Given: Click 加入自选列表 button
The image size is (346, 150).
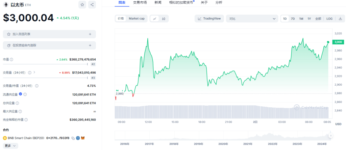Looking at the screenshot, I should pos(49,34).
